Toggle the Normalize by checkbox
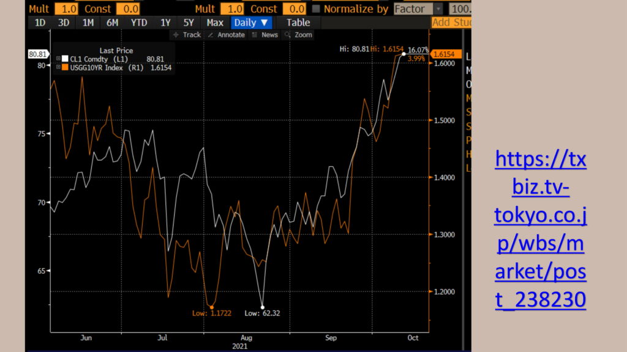The width and height of the screenshot is (627, 352). (x=316, y=9)
